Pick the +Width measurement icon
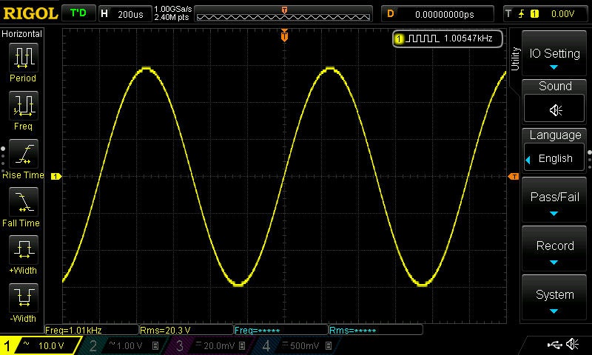Viewport: 592px width, 355px height. click(23, 251)
